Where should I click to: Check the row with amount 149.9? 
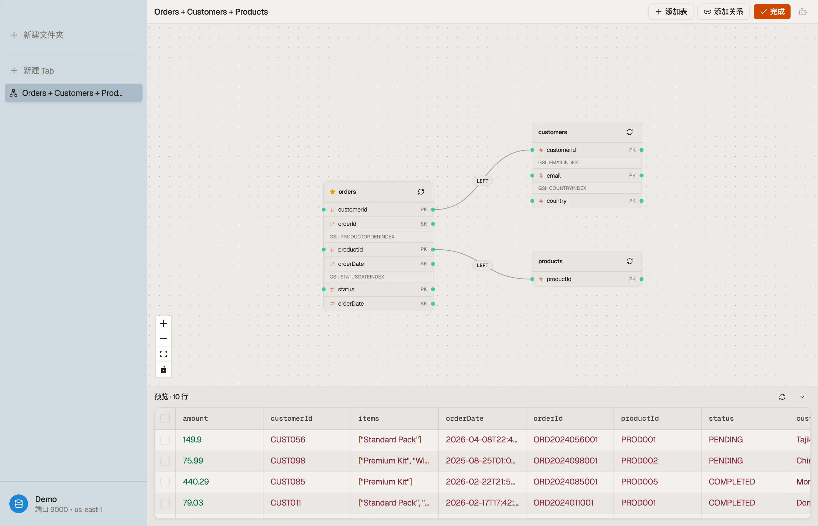point(165,440)
